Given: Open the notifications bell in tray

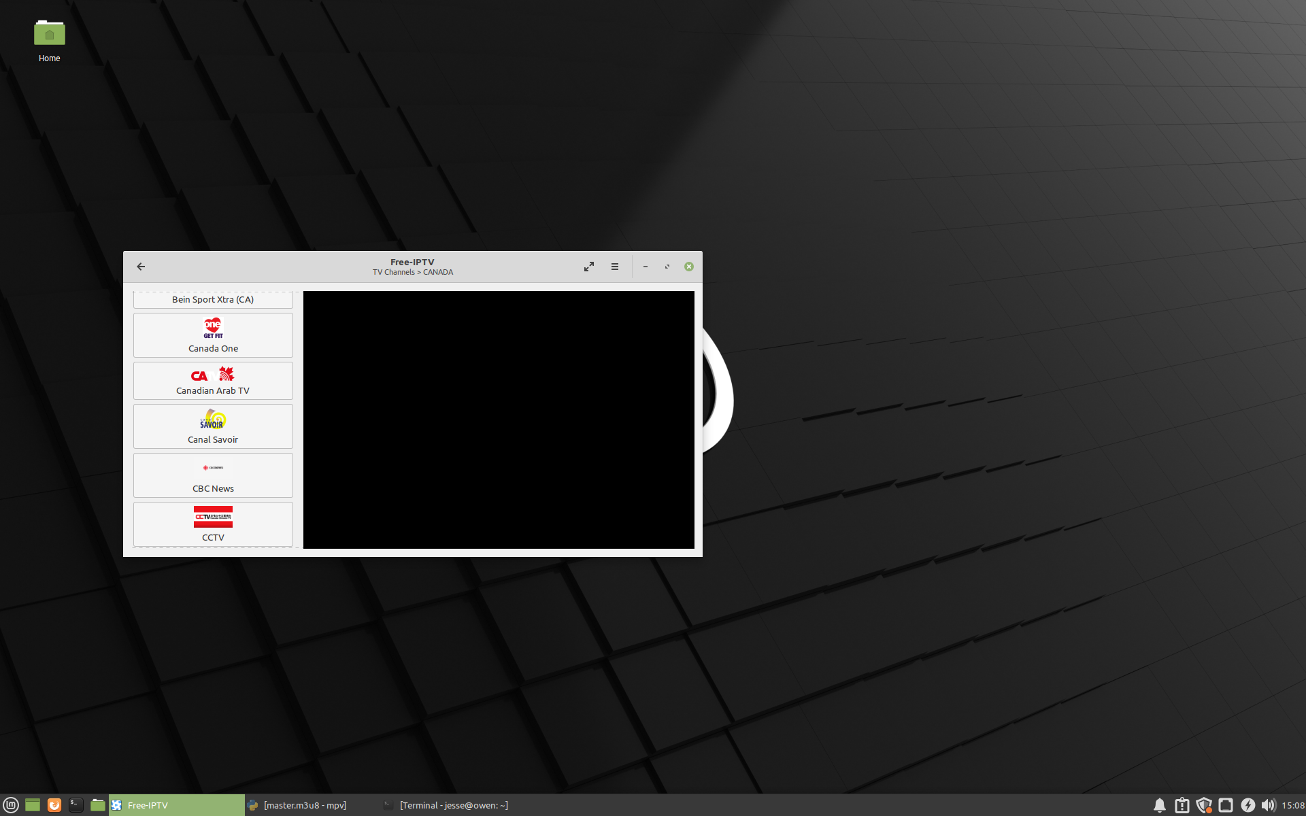Looking at the screenshot, I should coord(1160,805).
